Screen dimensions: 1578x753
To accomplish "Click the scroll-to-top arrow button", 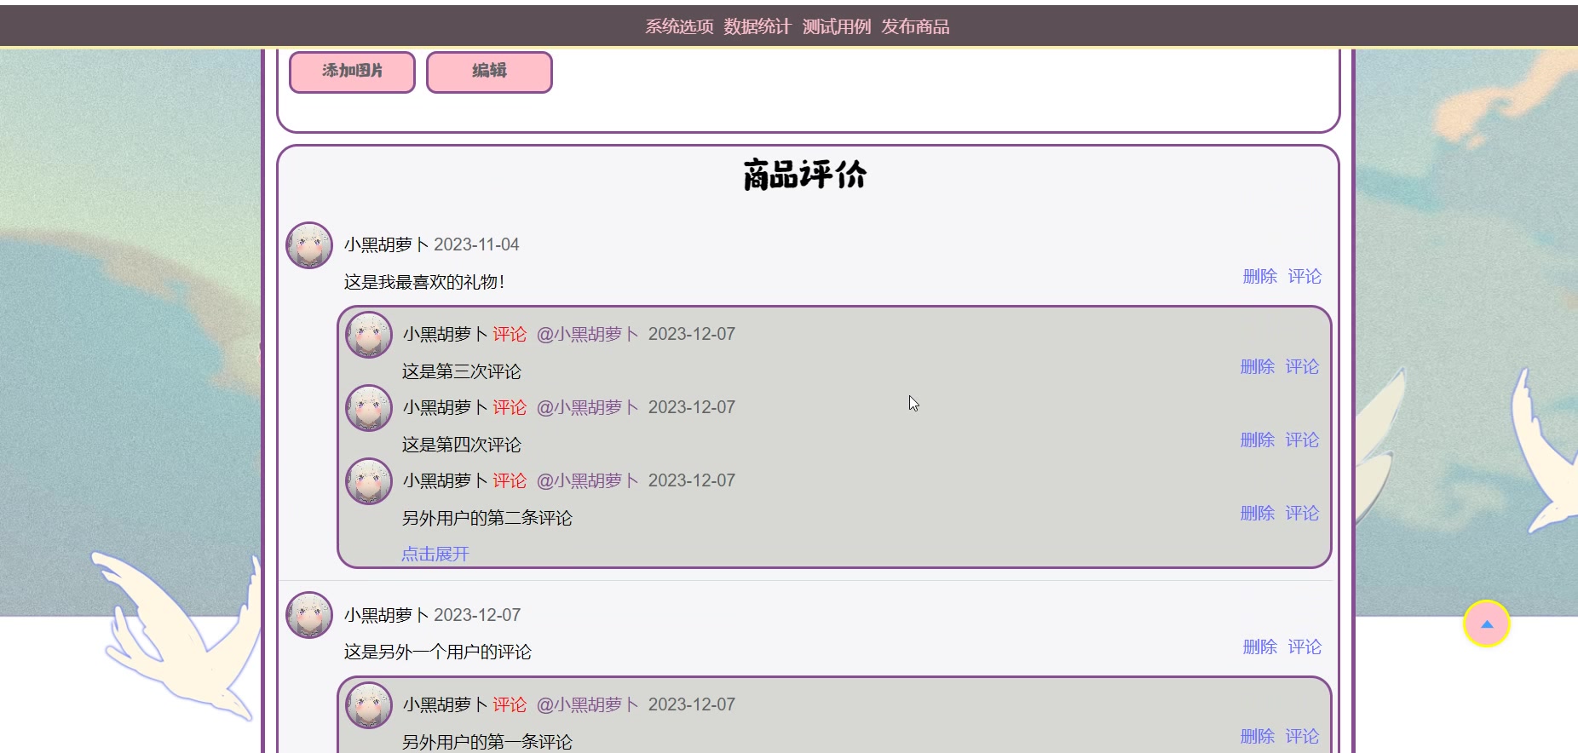I will [1486, 624].
